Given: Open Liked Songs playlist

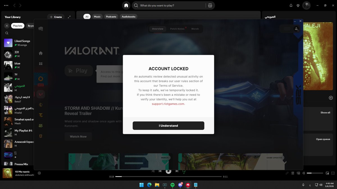Looking at the screenshot, I should point(19,43).
